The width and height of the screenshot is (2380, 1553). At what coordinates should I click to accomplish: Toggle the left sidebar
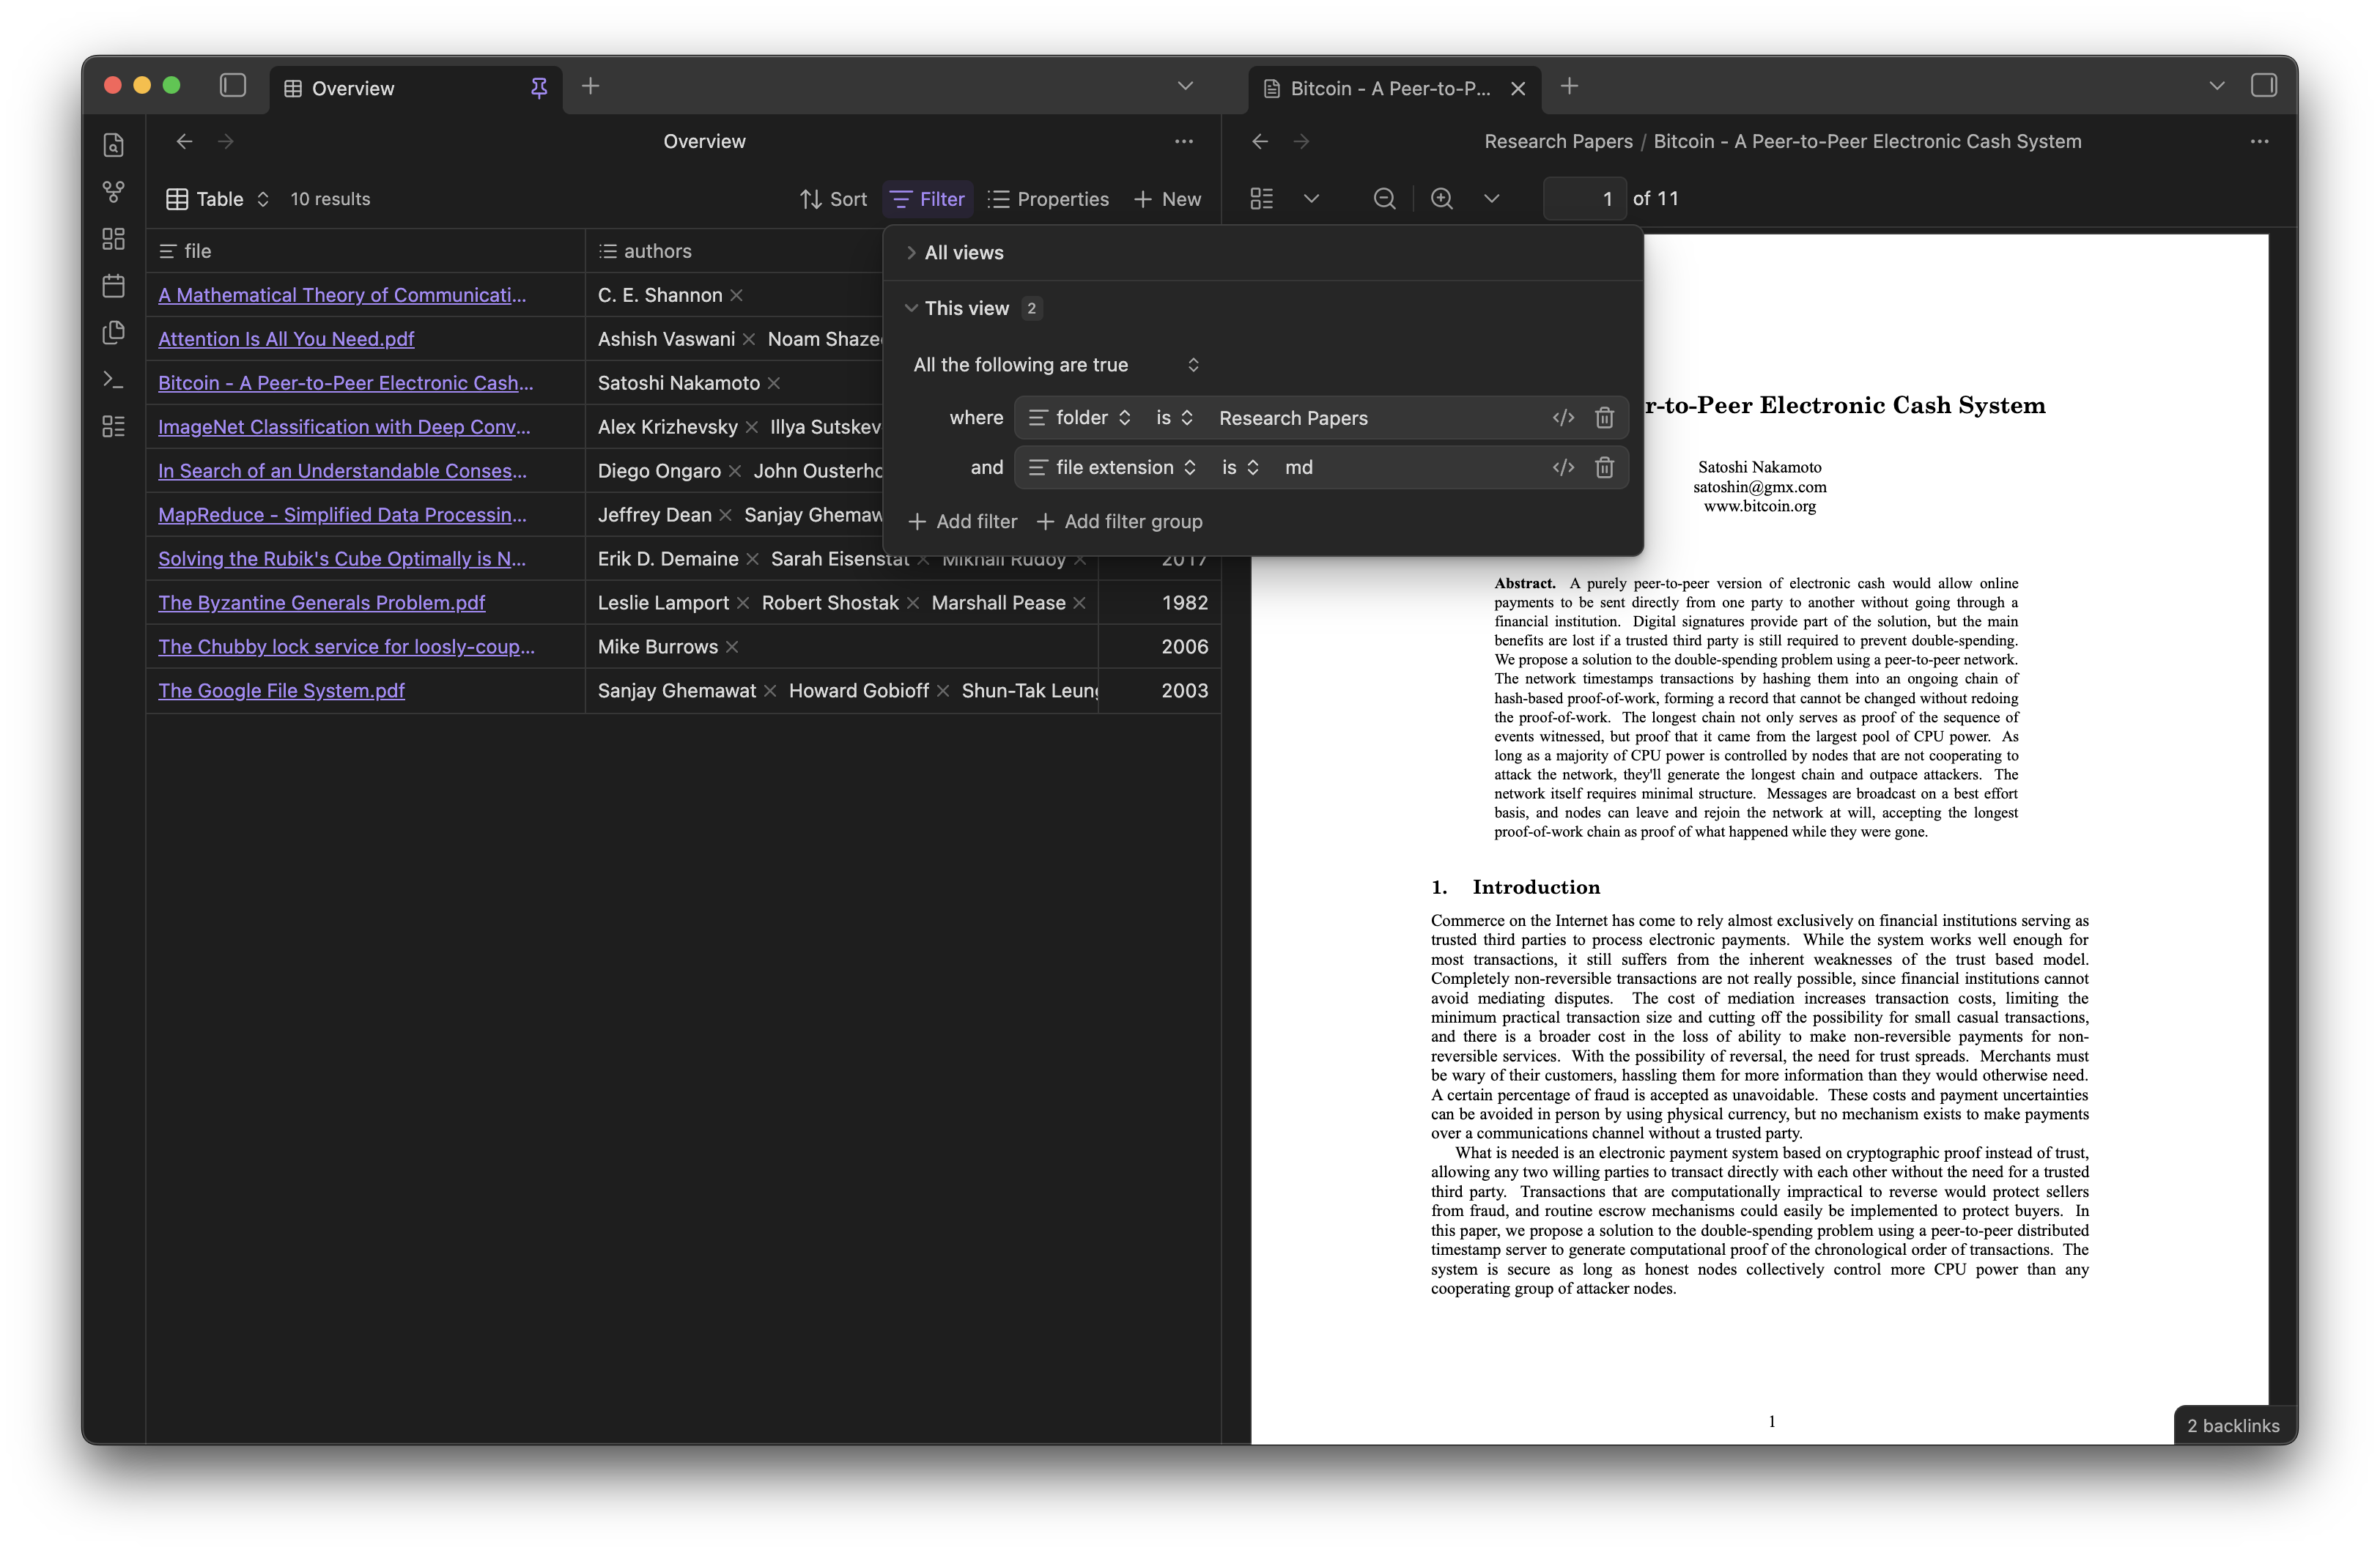(x=233, y=86)
